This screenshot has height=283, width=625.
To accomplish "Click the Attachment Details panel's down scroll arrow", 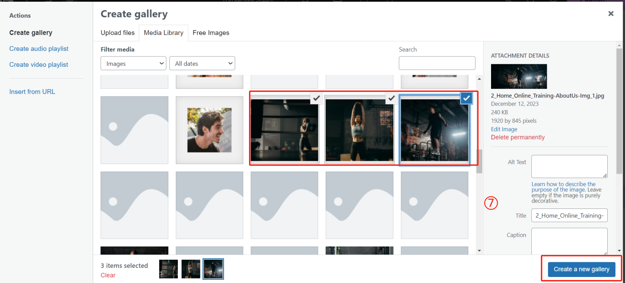I will click(619, 251).
